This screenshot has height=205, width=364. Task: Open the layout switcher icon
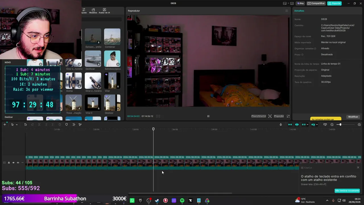tap(285, 3)
